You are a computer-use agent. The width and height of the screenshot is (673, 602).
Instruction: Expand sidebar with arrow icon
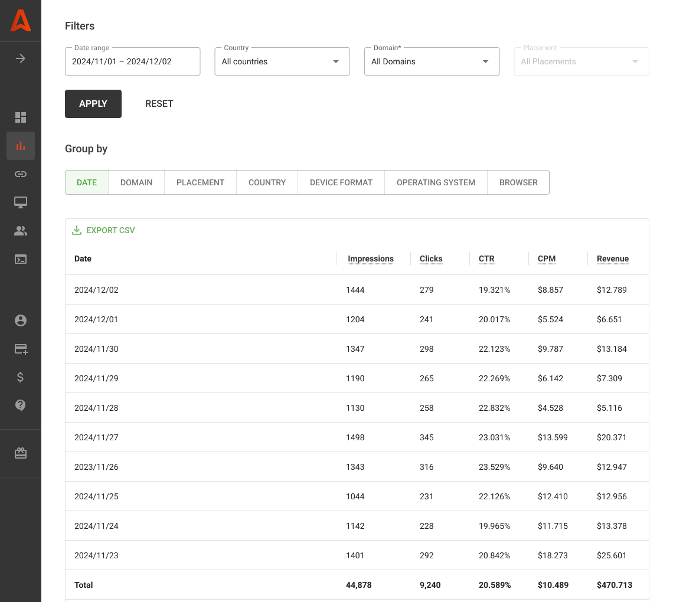(x=21, y=58)
